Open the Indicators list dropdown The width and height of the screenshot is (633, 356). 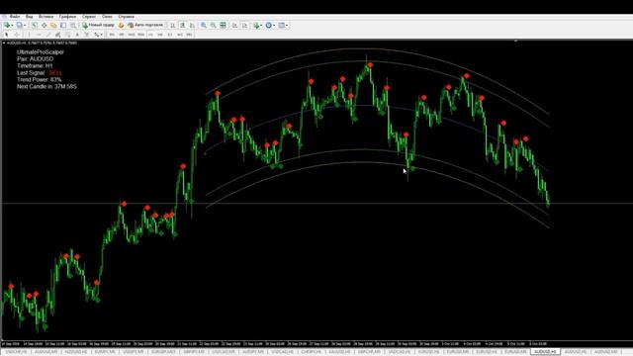[257, 25]
